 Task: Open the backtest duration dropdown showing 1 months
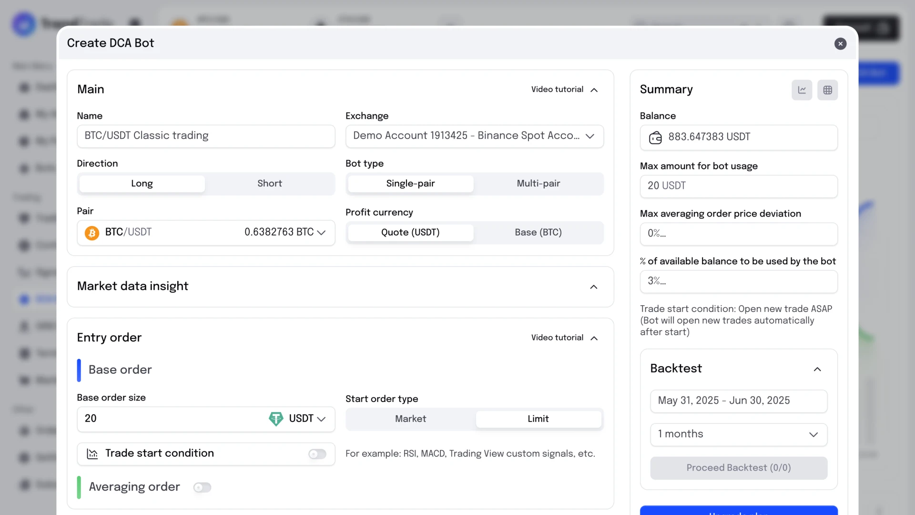738,434
